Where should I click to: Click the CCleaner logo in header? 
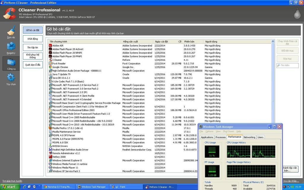point(9,14)
